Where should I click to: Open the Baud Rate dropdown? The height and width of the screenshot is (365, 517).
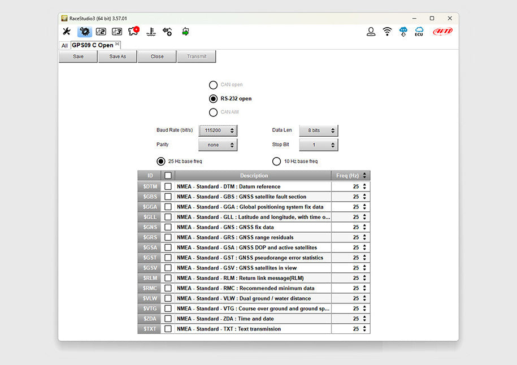218,131
